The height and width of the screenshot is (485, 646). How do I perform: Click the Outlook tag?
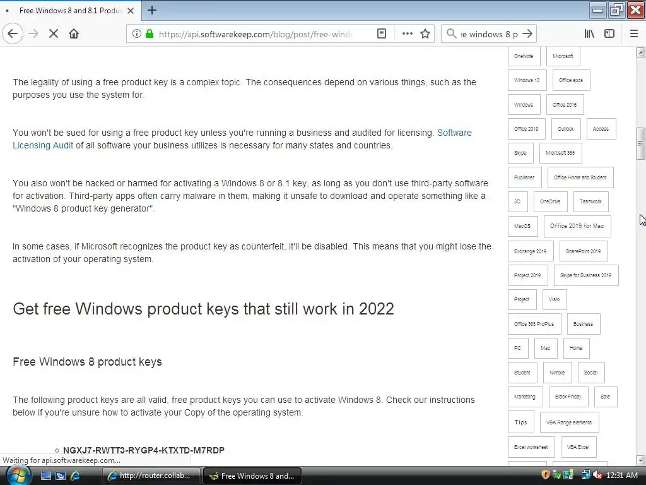(566, 129)
